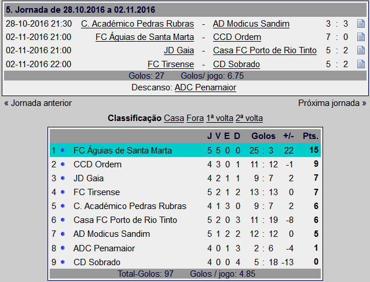Click blue dot beside ADC Penamaior in standings

click(63, 248)
